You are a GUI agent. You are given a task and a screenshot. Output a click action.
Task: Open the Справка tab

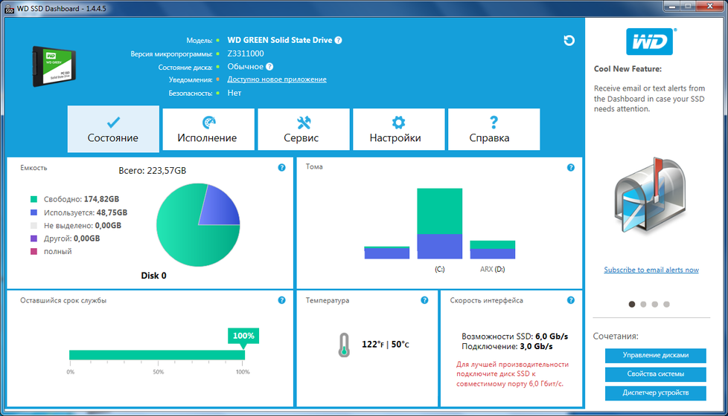click(x=494, y=130)
